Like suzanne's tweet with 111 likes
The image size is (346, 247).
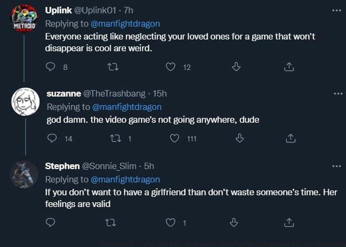[174, 138]
